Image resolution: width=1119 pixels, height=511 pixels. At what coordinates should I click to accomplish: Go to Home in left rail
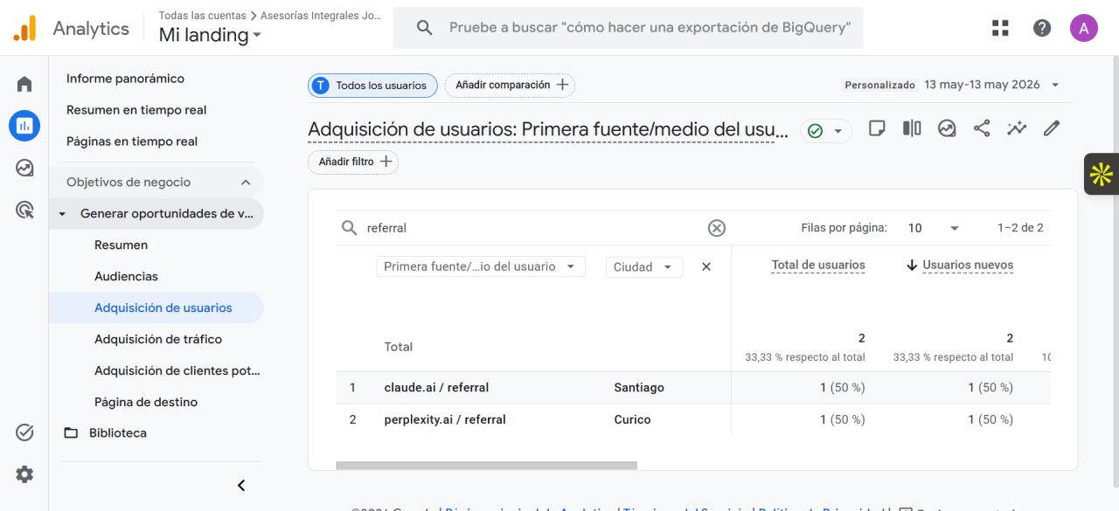click(24, 84)
